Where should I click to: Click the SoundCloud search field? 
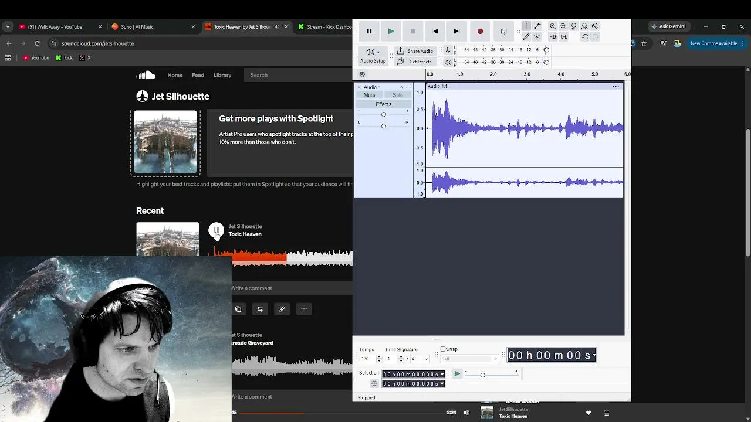[299, 75]
